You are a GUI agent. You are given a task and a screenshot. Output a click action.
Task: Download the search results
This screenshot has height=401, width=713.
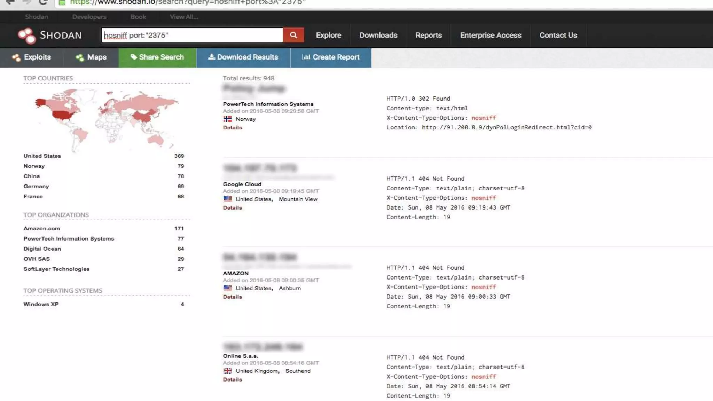[x=243, y=57]
